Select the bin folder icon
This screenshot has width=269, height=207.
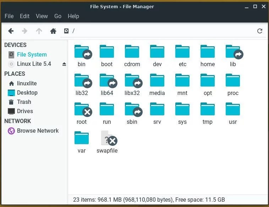coord(83,52)
